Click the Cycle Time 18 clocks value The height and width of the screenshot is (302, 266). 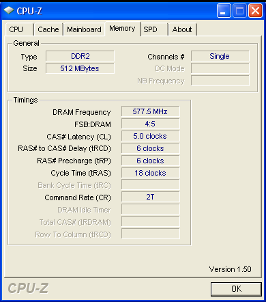(x=150, y=173)
